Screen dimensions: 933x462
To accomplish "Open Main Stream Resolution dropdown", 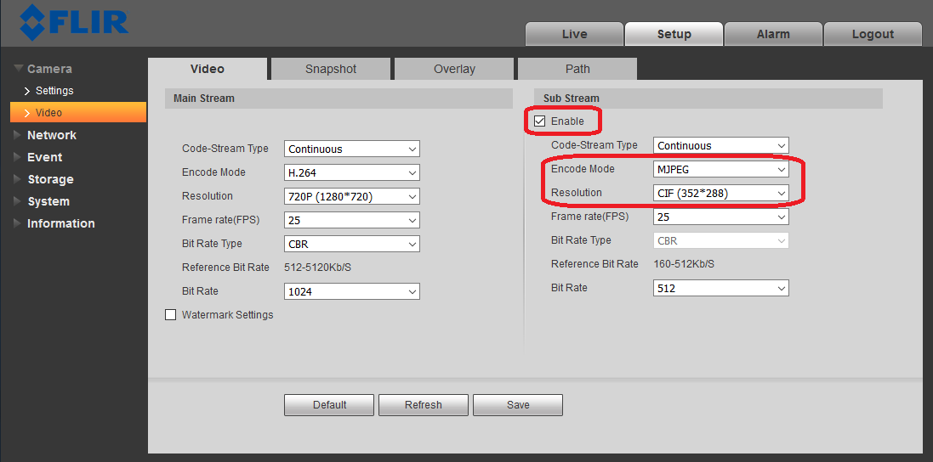I will [x=351, y=196].
